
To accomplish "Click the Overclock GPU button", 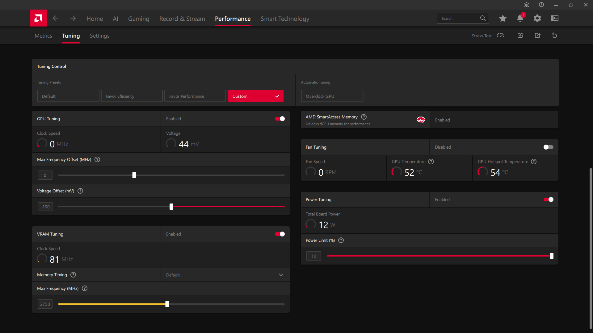I will [x=332, y=96].
